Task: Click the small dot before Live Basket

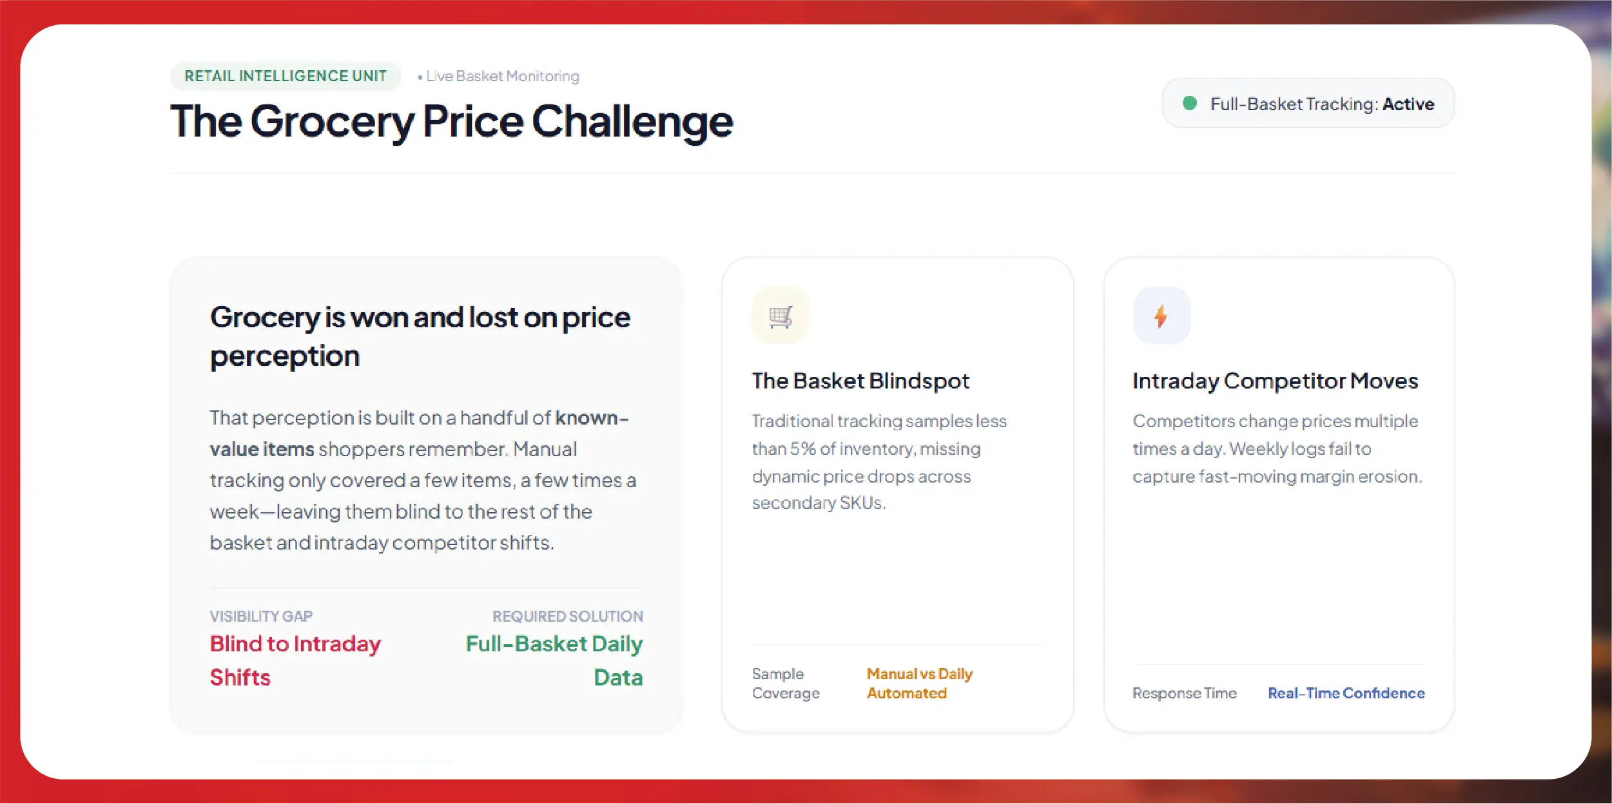Action: tap(420, 77)
